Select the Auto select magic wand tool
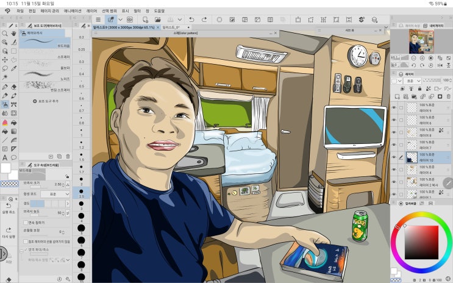 5,77
